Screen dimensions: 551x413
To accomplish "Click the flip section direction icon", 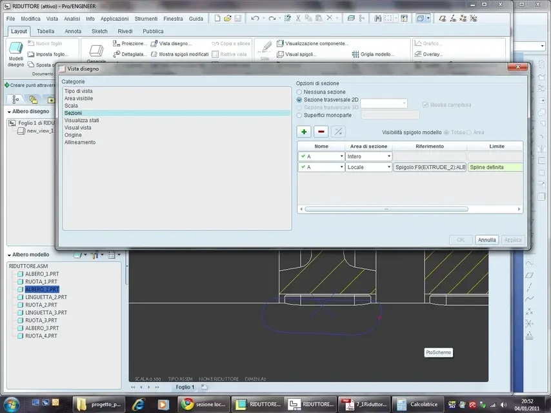I will 338,132.
